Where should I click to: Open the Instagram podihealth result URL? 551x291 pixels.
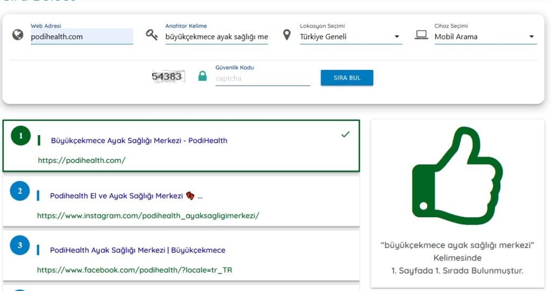click(x=148, y=216)
